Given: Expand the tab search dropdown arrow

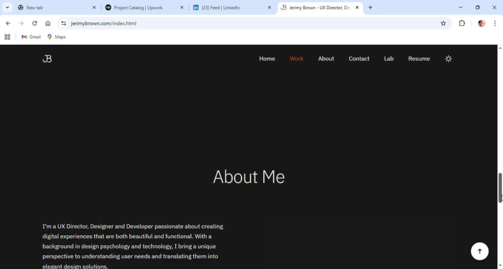Looking at the screenshot, I should [x=7, y=8].
